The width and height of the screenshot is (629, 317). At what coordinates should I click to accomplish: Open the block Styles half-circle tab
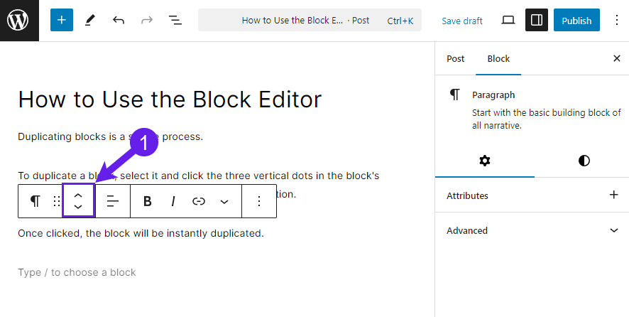(584, 161)
